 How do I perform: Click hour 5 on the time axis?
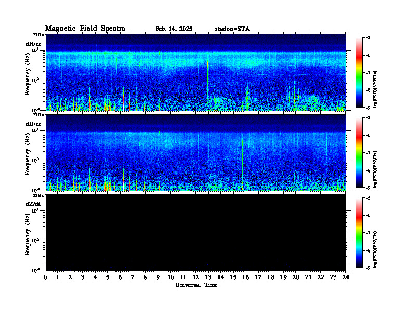pos(108,277)
